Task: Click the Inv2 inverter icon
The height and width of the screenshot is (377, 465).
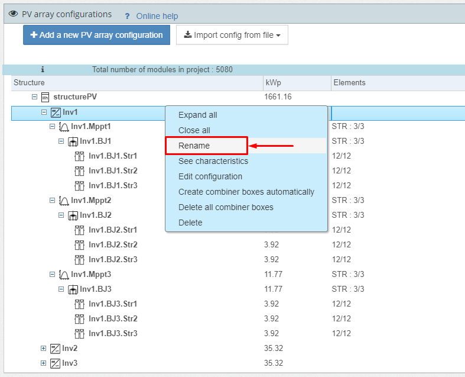Action: (x=55, y=349)
